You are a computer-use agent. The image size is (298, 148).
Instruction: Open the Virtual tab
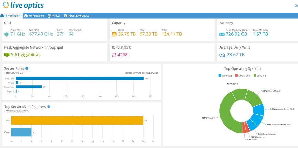tap(54, 16)
